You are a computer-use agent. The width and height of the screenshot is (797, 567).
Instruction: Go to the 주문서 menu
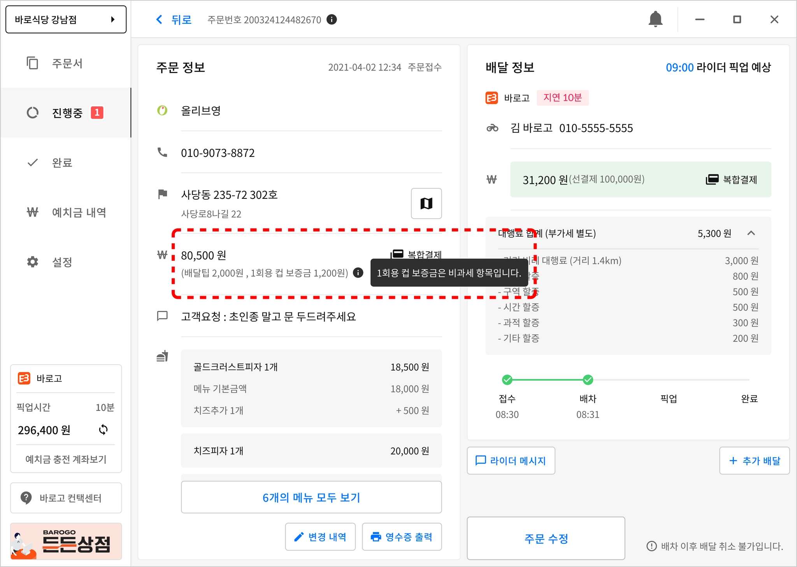point(67,63)
